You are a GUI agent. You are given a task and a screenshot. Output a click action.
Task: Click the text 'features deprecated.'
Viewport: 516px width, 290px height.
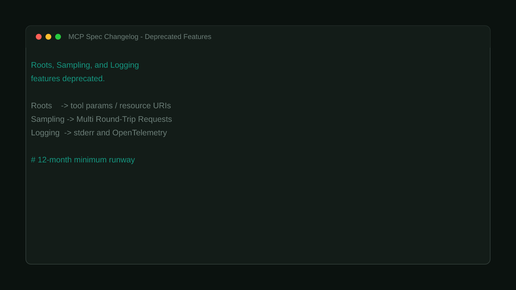point(68,79)
